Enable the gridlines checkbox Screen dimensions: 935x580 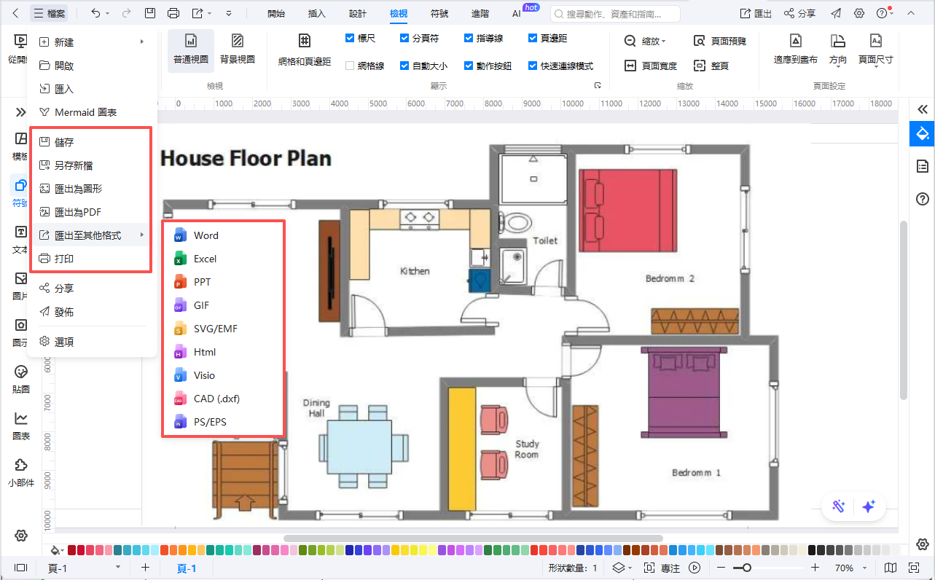pos(350,66)
